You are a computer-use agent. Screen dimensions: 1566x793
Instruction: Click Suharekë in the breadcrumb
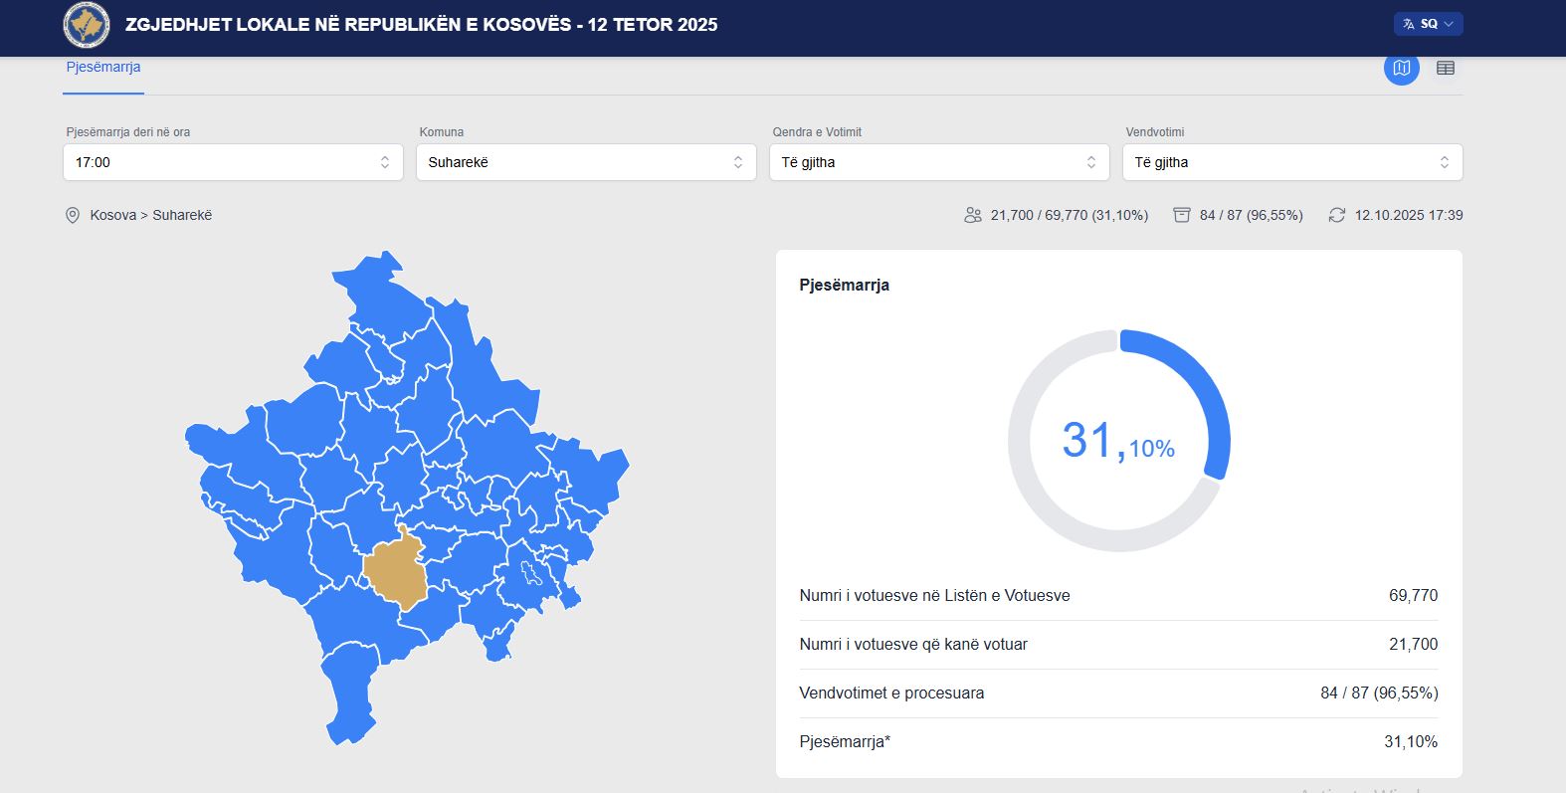(182, 215)
